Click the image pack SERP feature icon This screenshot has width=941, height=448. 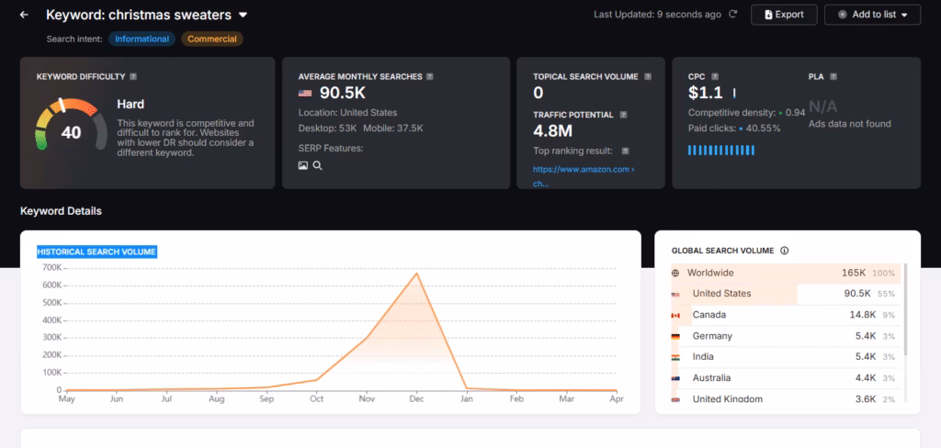coord(303,165)
